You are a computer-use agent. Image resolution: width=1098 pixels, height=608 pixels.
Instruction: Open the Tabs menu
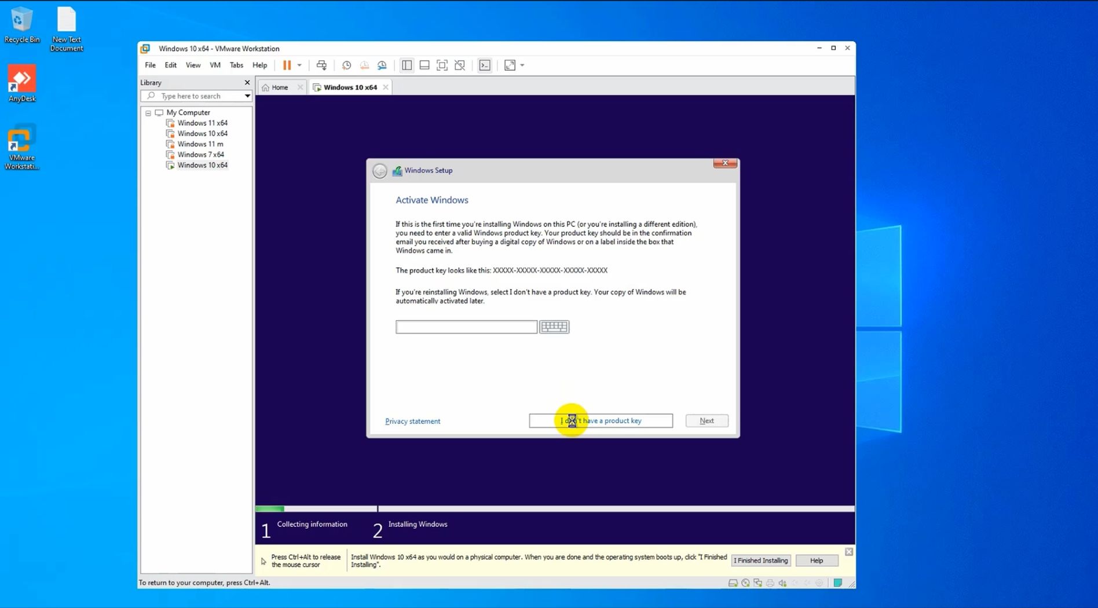236,65
